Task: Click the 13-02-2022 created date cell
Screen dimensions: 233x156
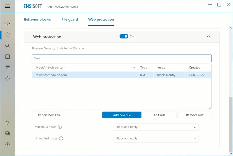Action: [x=196, y=75]
